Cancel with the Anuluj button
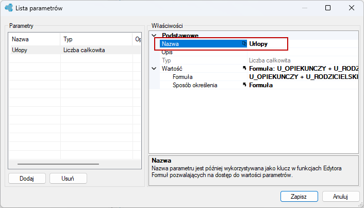The height and width of the screenshot is (208, 364). [341, 197]
